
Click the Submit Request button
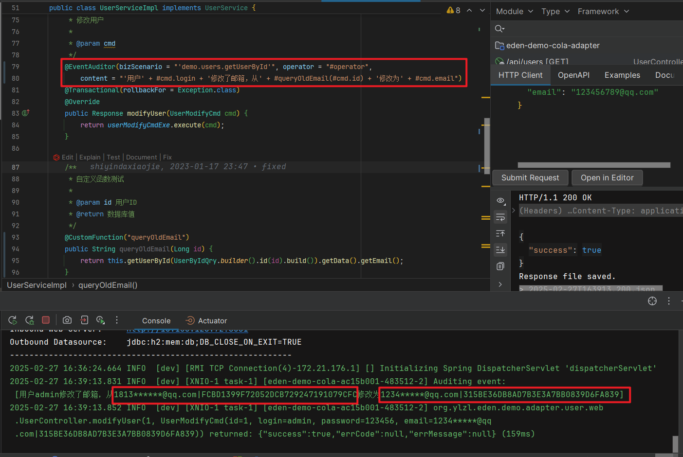click(530, 177)
